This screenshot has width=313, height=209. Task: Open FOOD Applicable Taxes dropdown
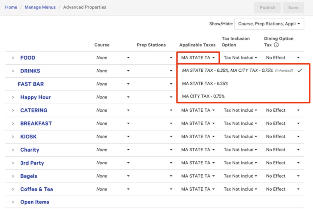click(x=198, y=58)
